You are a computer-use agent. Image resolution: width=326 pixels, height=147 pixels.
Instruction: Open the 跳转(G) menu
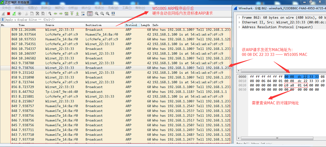(46, 8)
